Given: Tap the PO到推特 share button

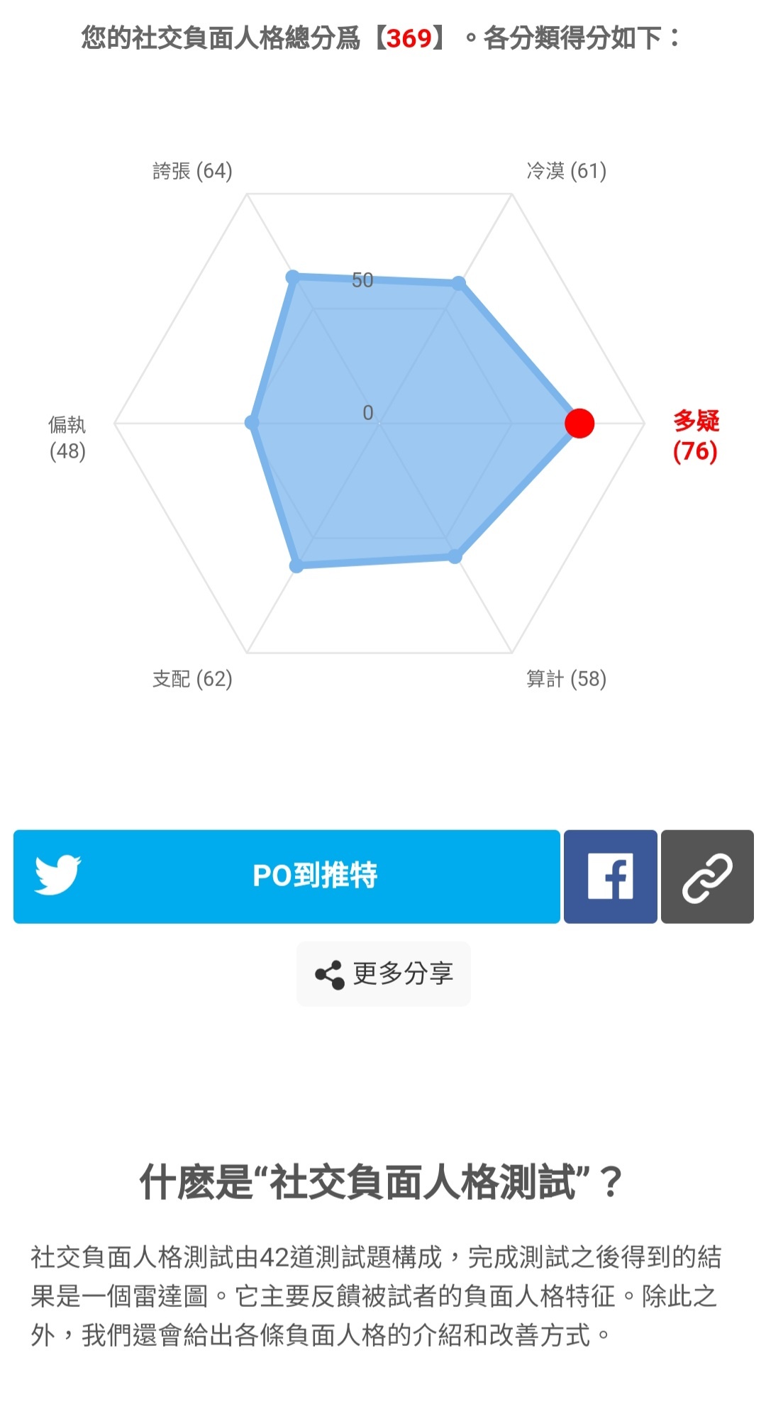Looking at the screenshot, I should (x=287, y=876).
